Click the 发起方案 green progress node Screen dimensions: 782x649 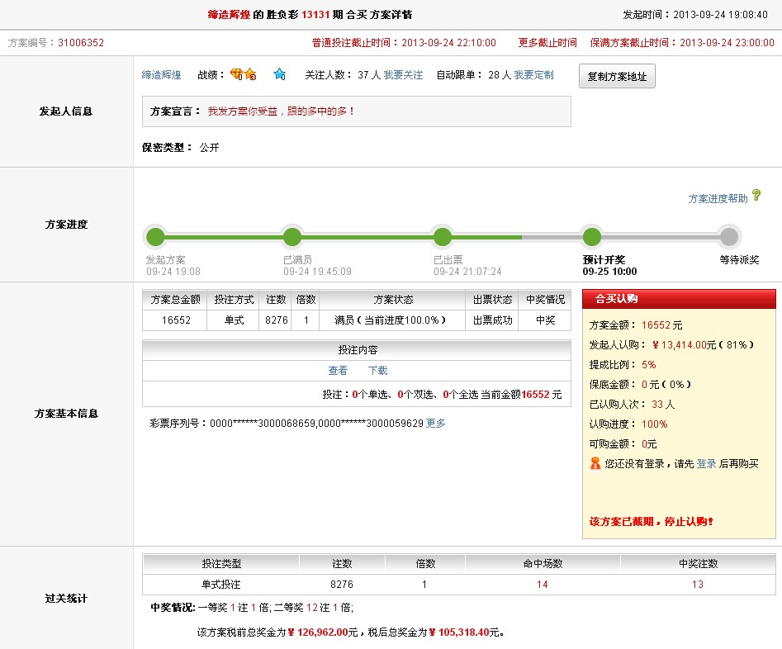point(155,238)
